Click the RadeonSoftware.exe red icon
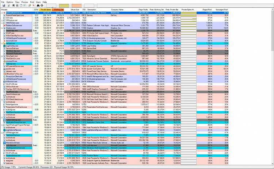 pyautogui.click(x=4, y=26)
